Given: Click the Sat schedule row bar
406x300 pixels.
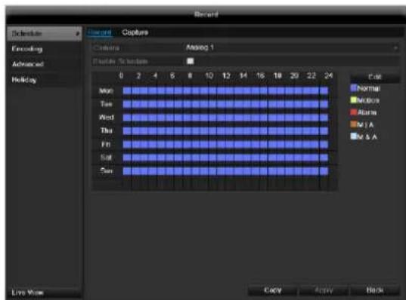Looking at the screenshot, I should (225, 158).
